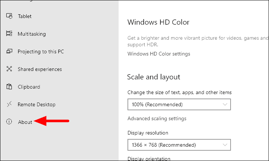
Task: Open the About settings page
Action: pyautogui.click(x=25, y=122)
